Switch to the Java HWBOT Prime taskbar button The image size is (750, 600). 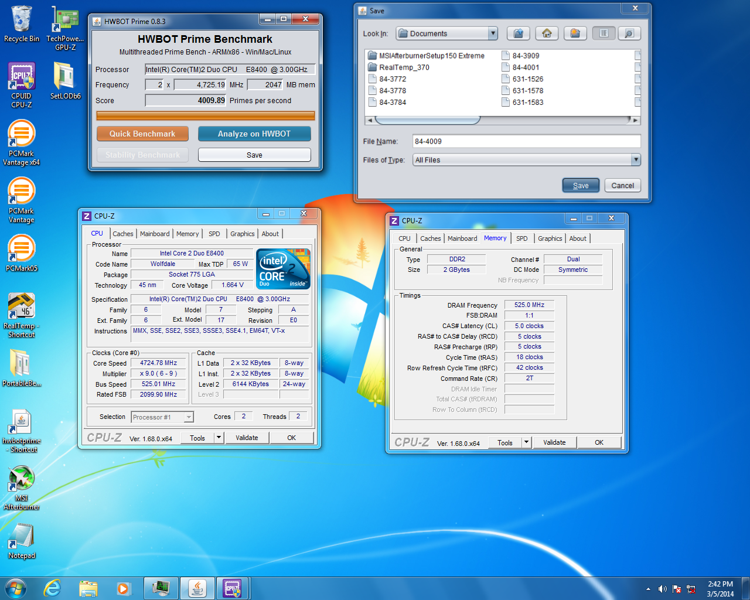197,588
